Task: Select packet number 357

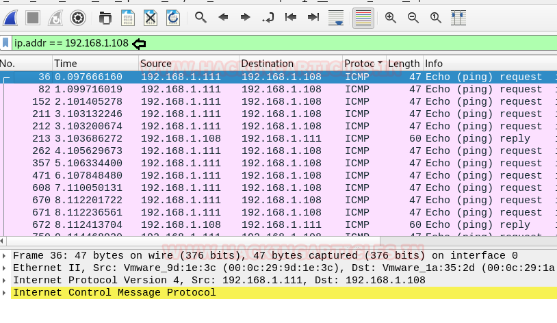Action: [278, 163]
